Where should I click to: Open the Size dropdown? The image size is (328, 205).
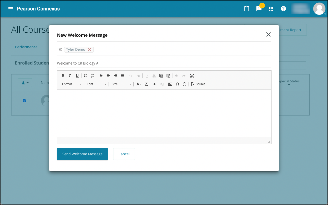[x=121, y=84]
